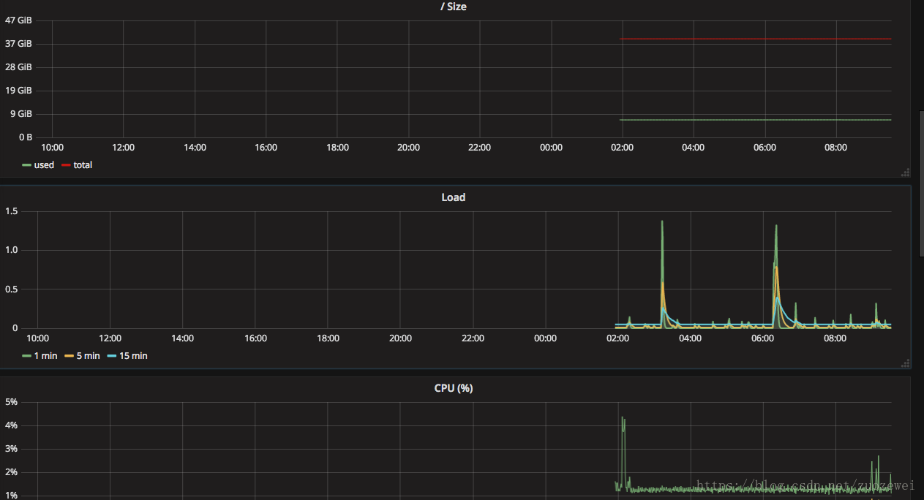The height and width of the screenshot is (500, 924).
Task: Click '08:00' on the Load panel time axis
Action: pyautogui.click(x=835, y=338)
